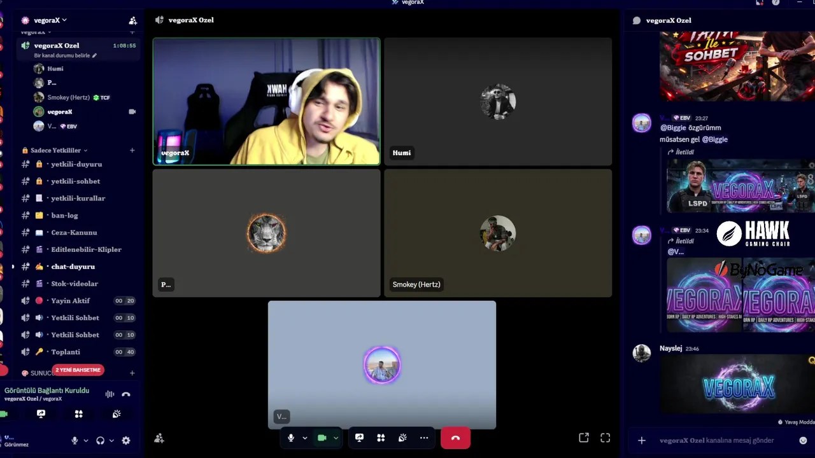Open activities from the sidebar voice panel
Viewport: 815px width, 458px height.
pyautogui.click(x=79, y=414)
